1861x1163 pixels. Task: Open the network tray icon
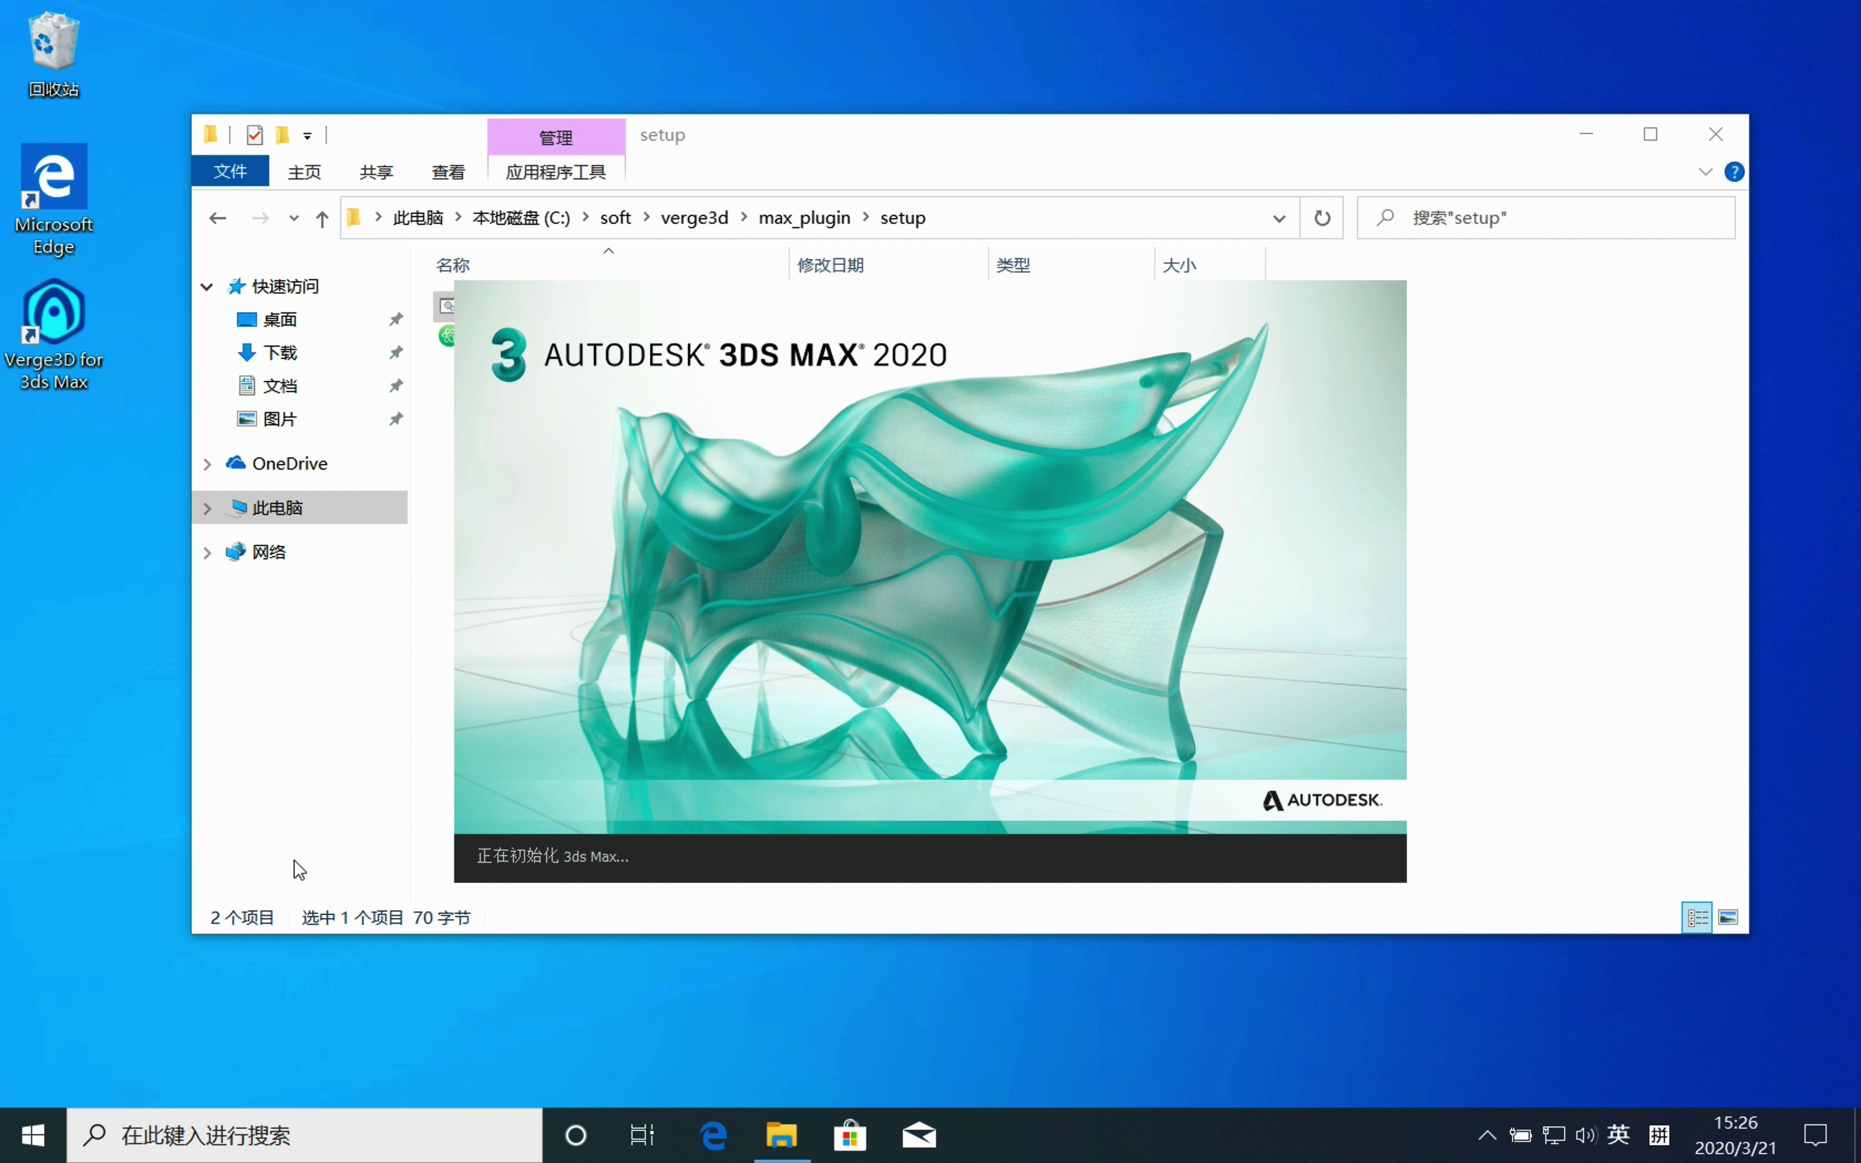[1554, 1135]
